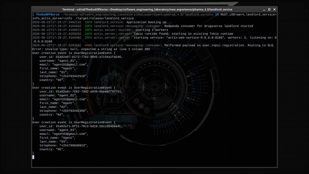Click the last_name "01" line

(55, 72)
